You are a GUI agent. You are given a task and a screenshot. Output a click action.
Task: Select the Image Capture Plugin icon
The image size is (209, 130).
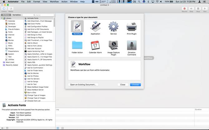click(114, 45)
